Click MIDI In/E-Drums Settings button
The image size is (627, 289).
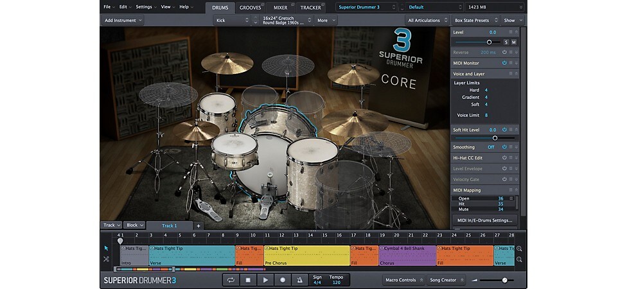tap(484, 220)
